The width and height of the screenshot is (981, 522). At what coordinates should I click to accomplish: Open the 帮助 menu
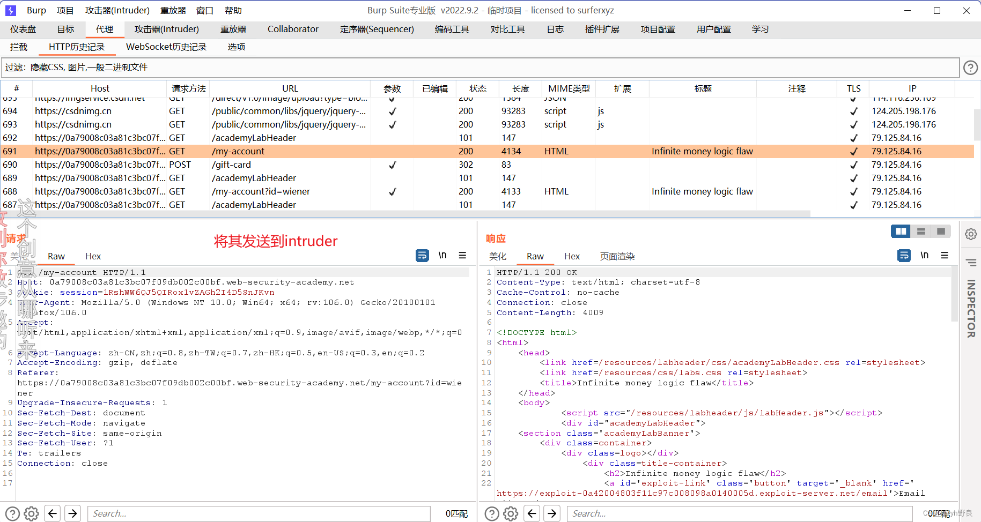click(x=233, y=10)
